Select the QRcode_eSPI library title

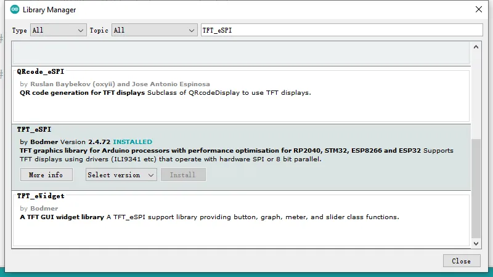click(41, 71)
